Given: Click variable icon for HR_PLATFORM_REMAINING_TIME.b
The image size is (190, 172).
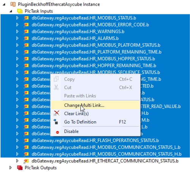Looking at the screenshot, I should point(26,52).
